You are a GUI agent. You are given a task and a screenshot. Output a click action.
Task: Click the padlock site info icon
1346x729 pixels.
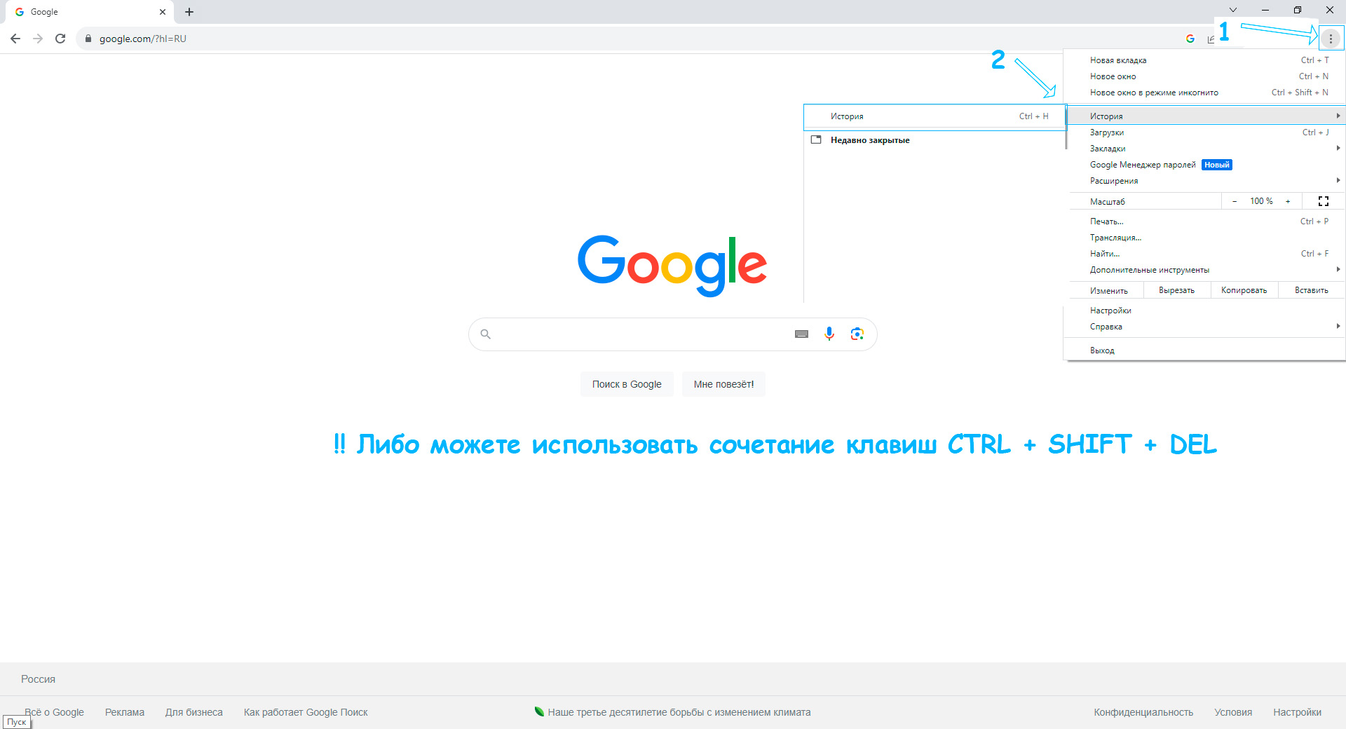point(88,39)
